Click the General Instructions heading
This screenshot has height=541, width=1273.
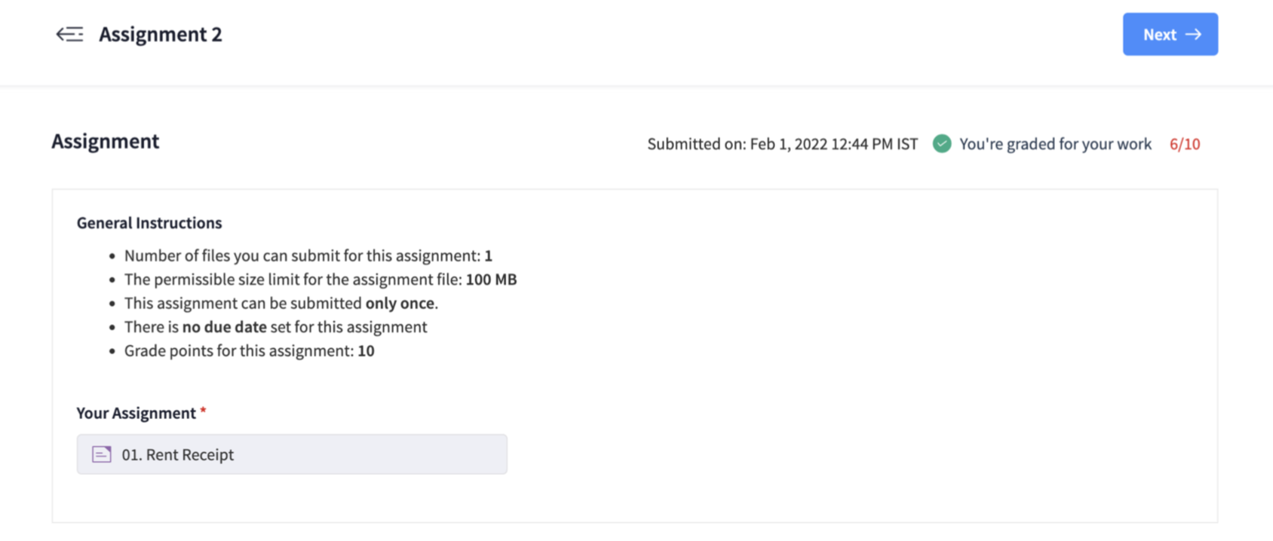click(149, 223)
